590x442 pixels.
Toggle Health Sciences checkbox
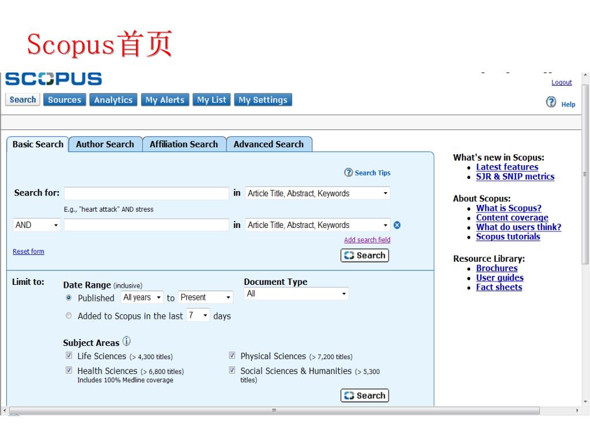click(69, 370)
